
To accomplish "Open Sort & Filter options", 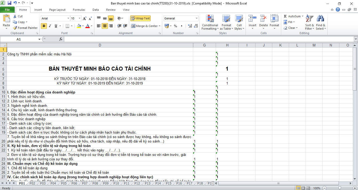I will [x=309, y=23].
